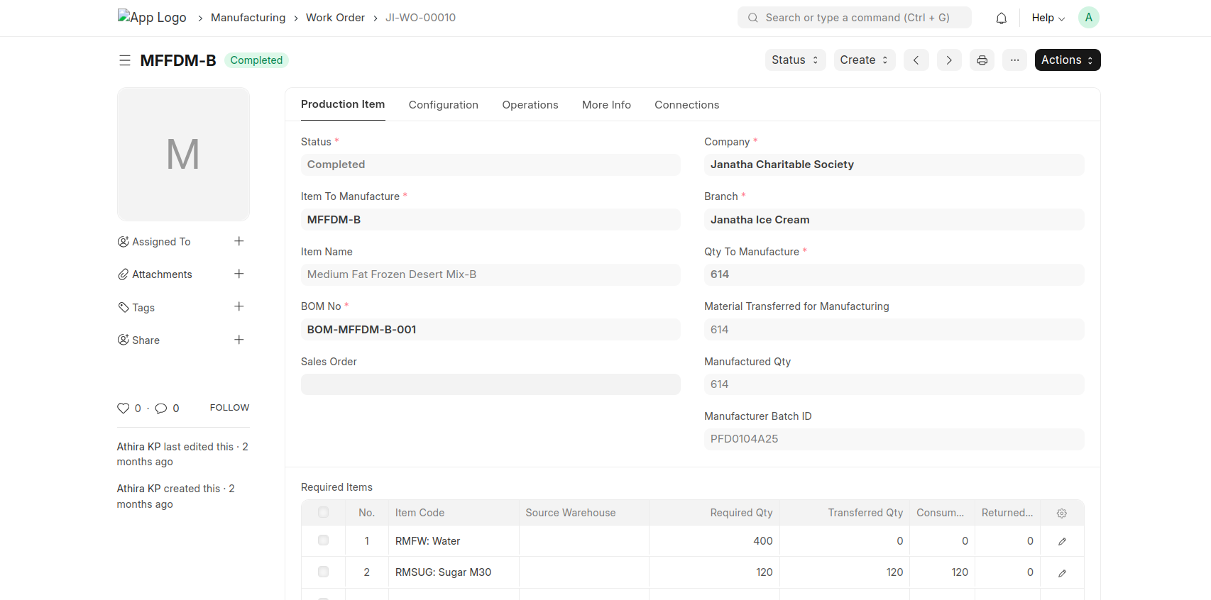Select all rows in Required Items
Screen dimensions: 1211x600
(x=323, y=512)
